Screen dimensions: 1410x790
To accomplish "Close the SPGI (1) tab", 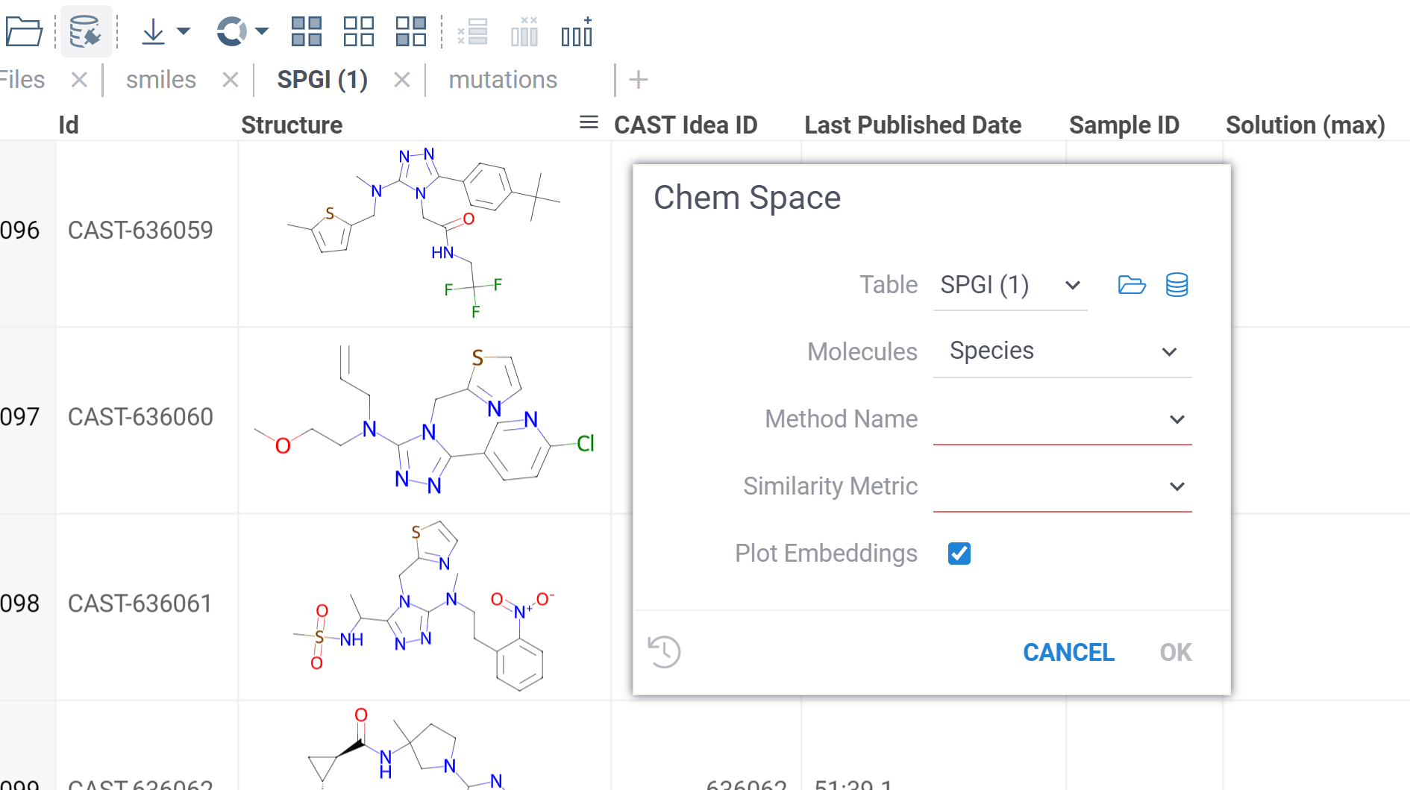I will (402, 79).
